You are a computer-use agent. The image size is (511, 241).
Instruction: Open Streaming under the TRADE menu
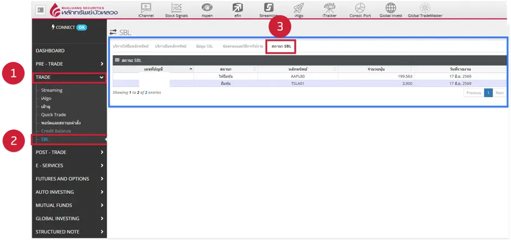click(x=52, y=91)
